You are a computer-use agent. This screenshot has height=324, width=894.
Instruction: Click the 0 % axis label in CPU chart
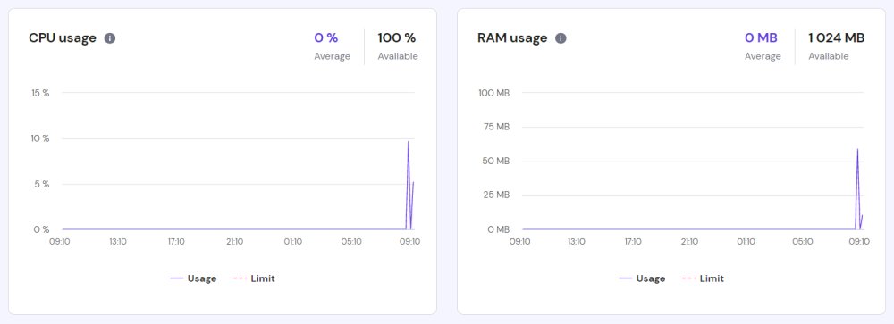(x=42, y=229)
